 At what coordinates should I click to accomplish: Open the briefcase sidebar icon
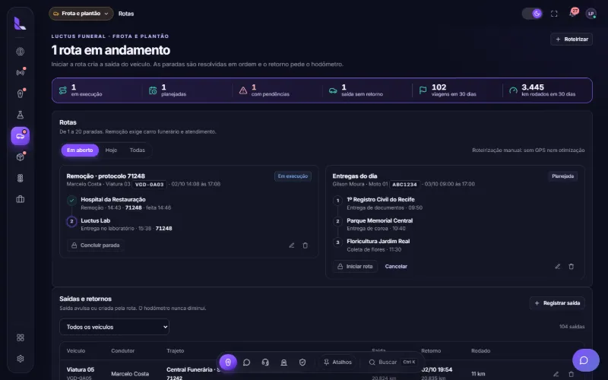(x=21, y=199)
